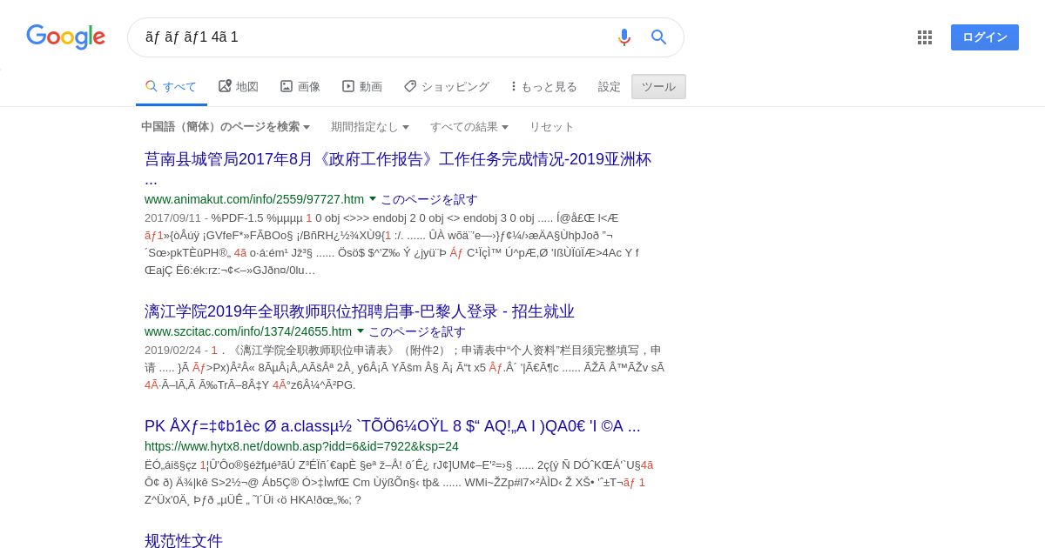Viewport: 1045px width, 548px height.
Task: Open the Google apps grid
Action: pos(925,37)
